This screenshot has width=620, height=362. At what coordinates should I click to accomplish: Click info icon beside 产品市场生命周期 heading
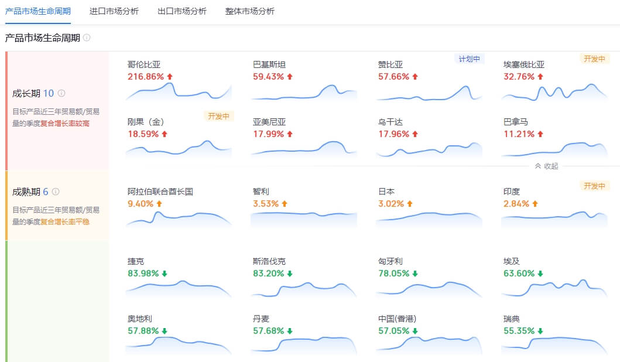tap(87, 37)
